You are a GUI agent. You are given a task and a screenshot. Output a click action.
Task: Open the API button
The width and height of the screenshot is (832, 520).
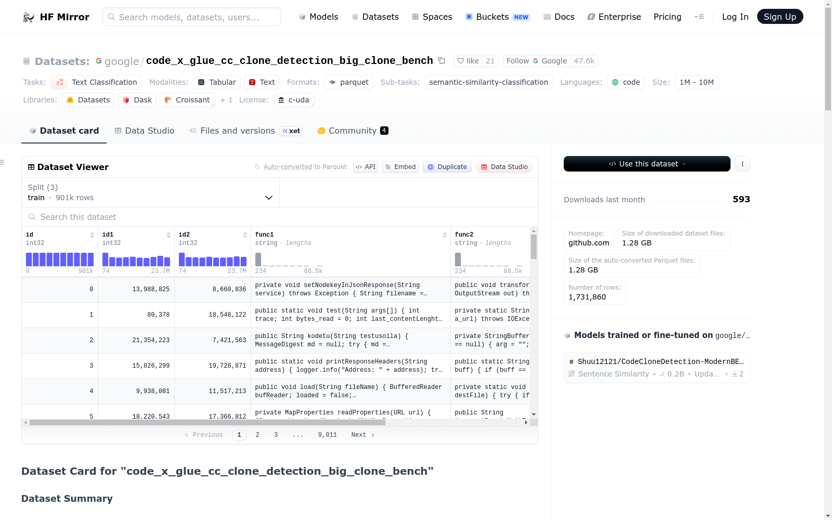point(366,167)
